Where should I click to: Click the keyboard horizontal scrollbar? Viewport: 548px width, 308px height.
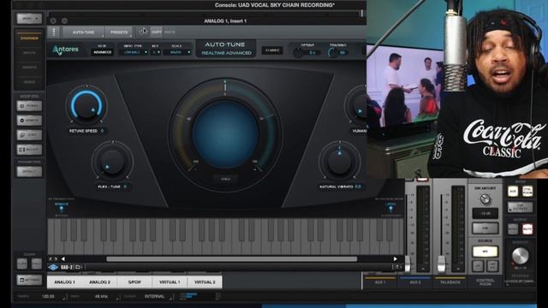[232, 258]
